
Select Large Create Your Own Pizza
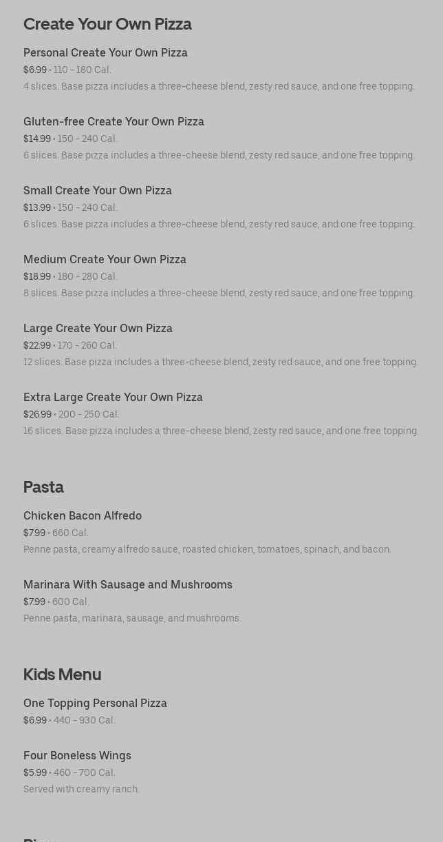98,329
